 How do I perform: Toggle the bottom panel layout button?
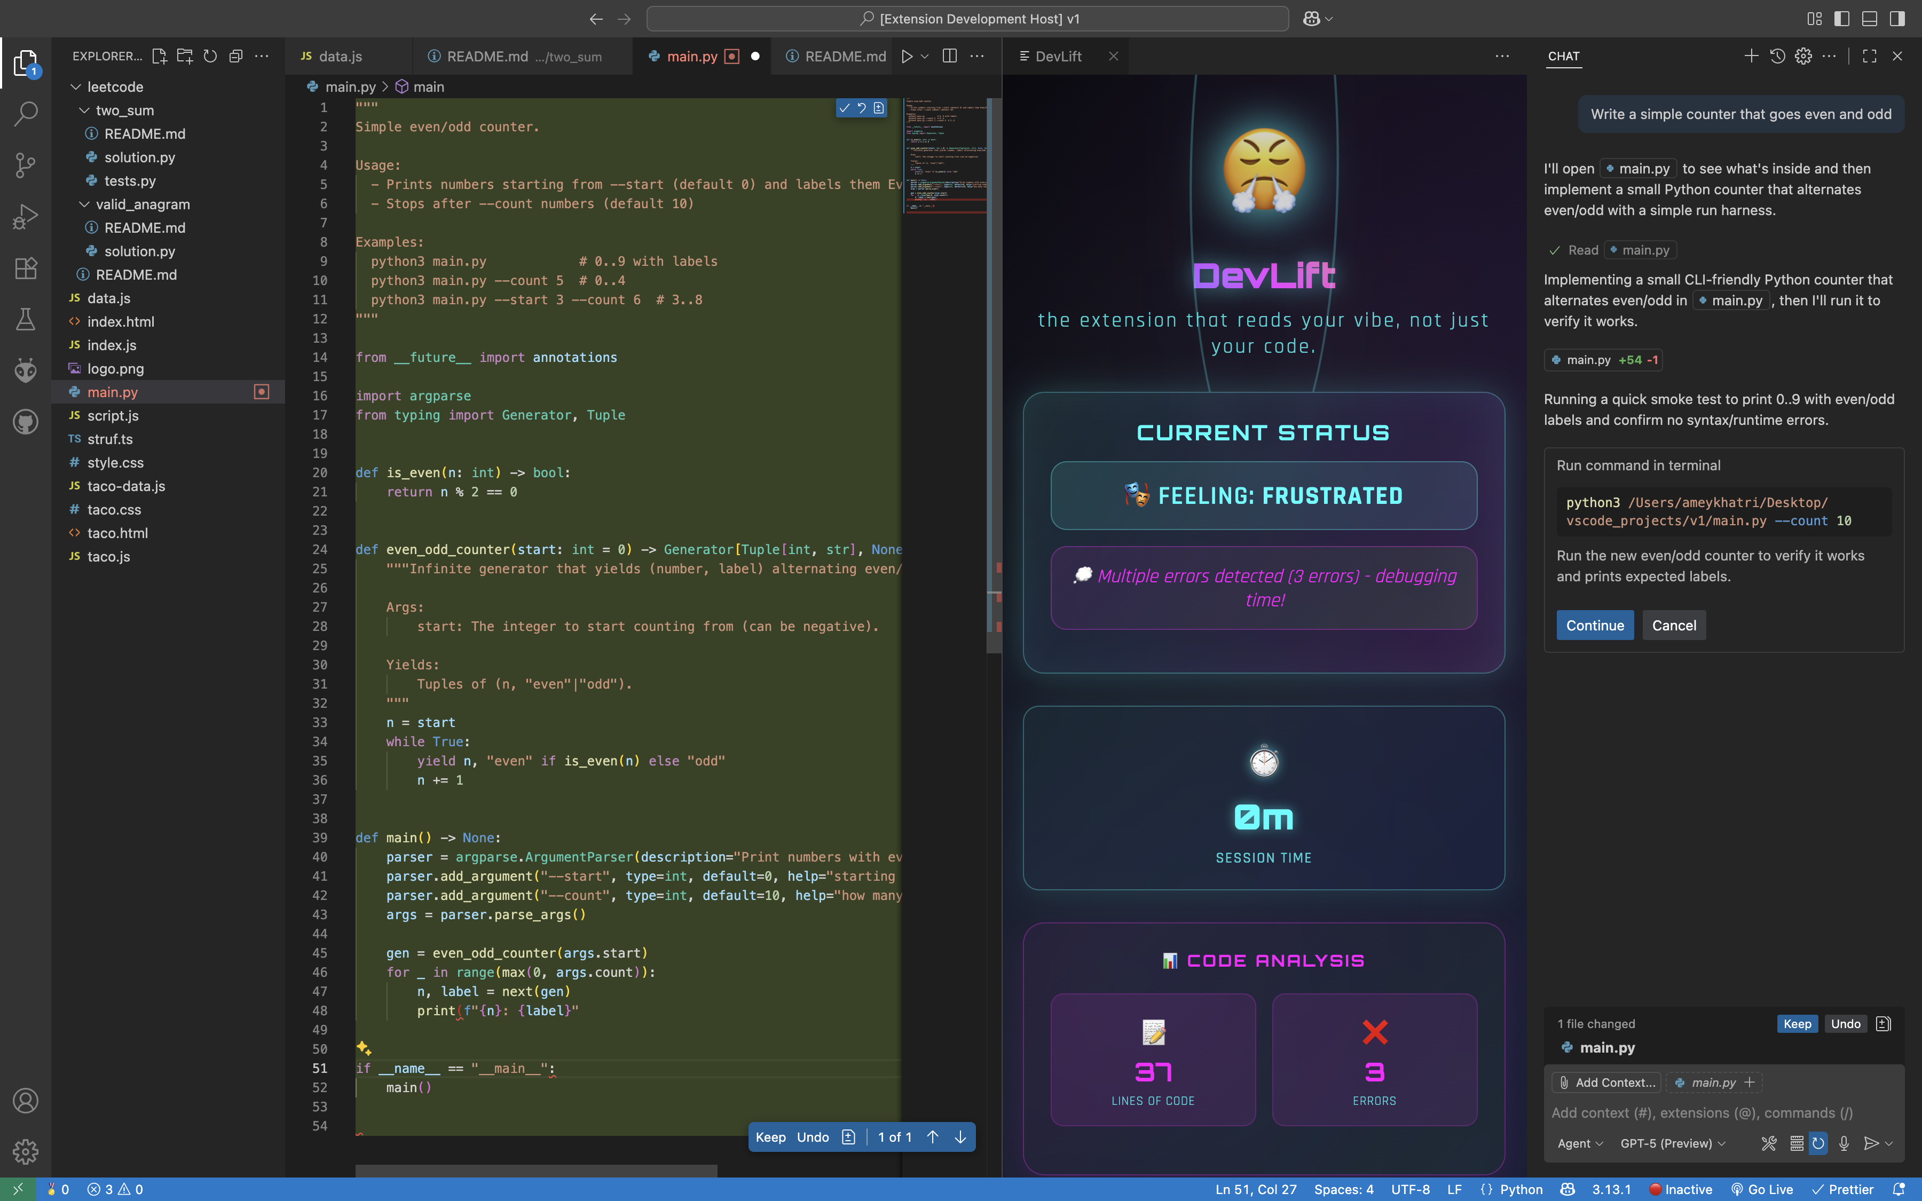coord(1870,18)
